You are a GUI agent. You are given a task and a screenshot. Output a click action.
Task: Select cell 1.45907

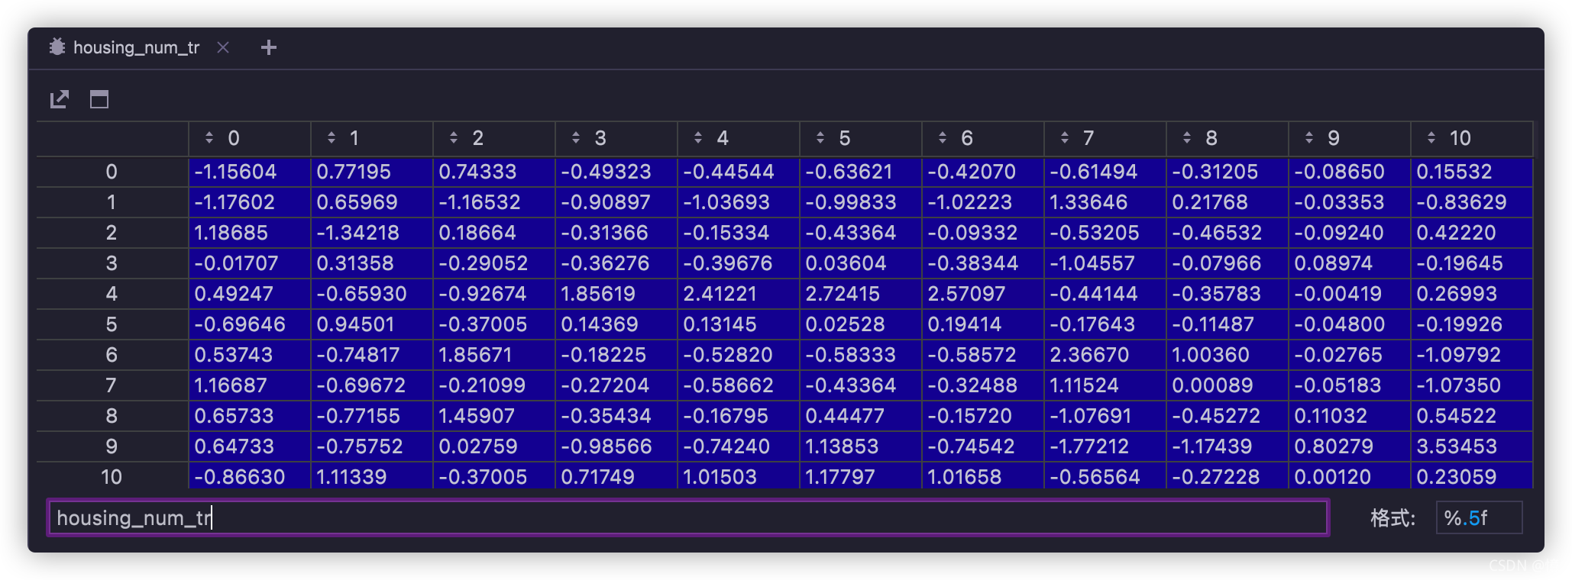coord(494,416)
